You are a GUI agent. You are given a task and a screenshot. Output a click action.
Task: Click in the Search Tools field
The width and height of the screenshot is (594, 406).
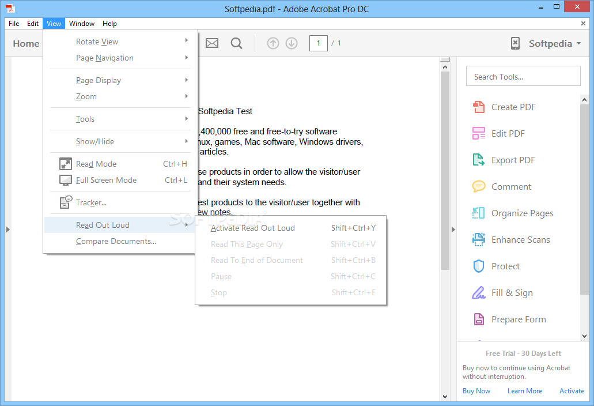pos(523,76)
